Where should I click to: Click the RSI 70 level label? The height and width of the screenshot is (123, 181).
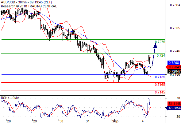(178, 98)
